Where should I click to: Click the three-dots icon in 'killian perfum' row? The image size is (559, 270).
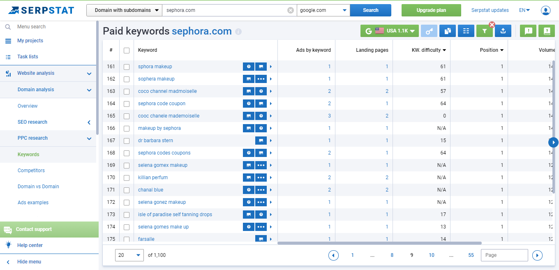(261, 178)
